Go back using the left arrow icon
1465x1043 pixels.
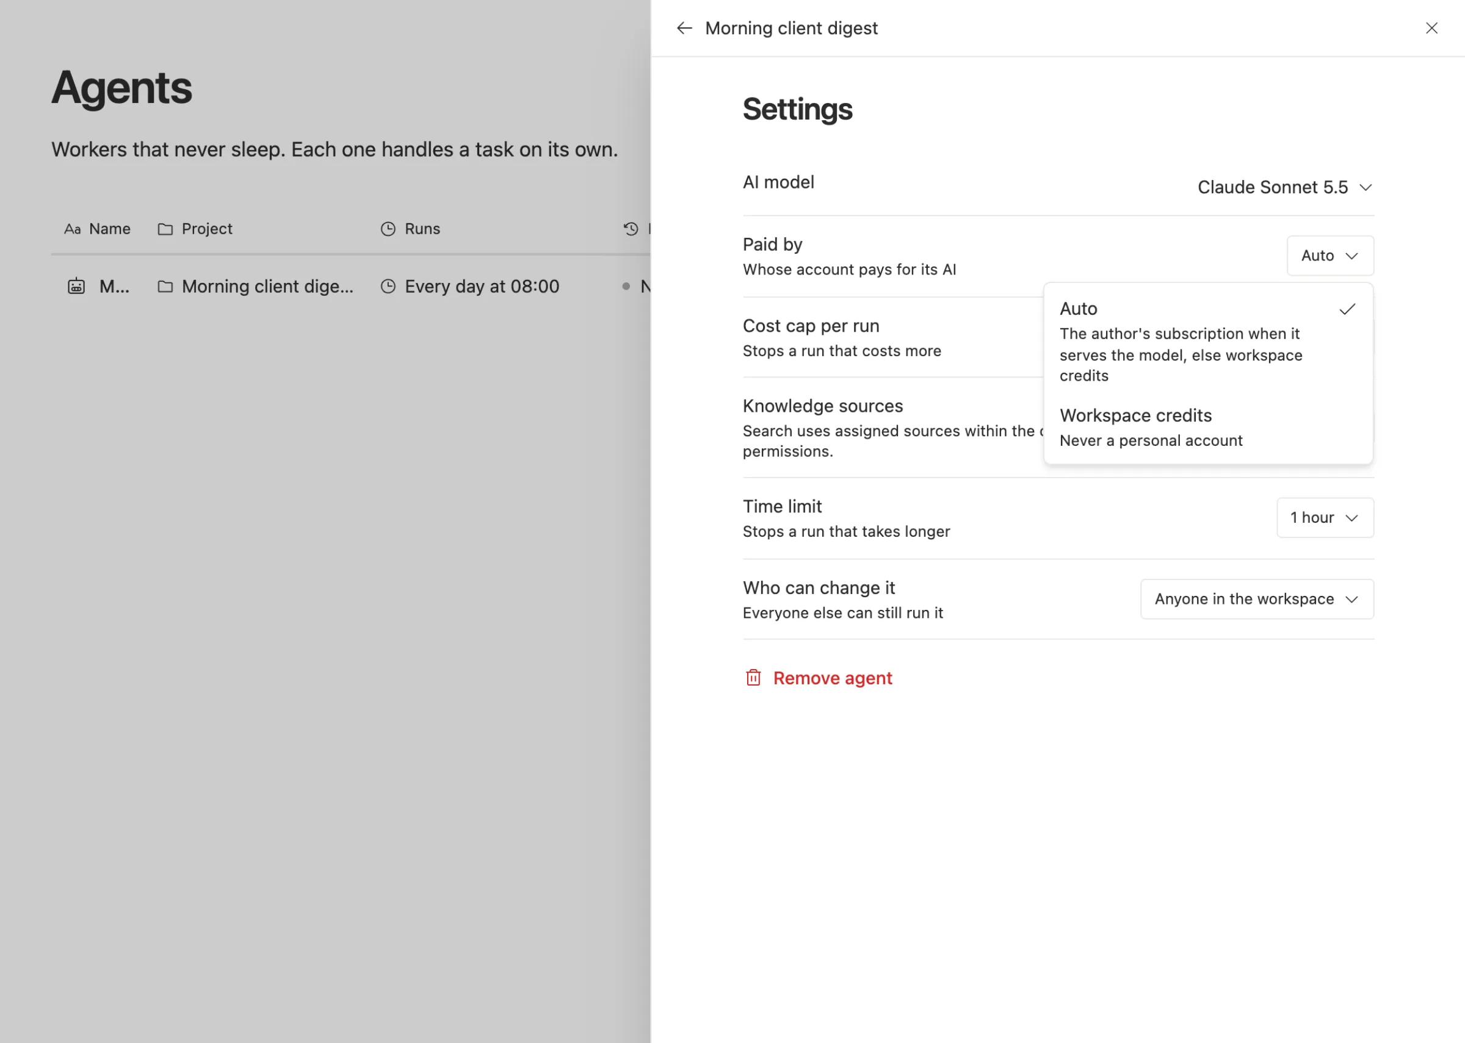[x=684, y=28]
